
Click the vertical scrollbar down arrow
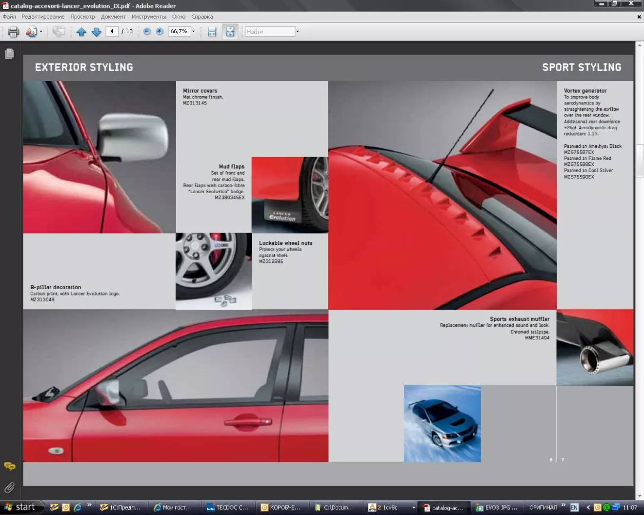639,496
